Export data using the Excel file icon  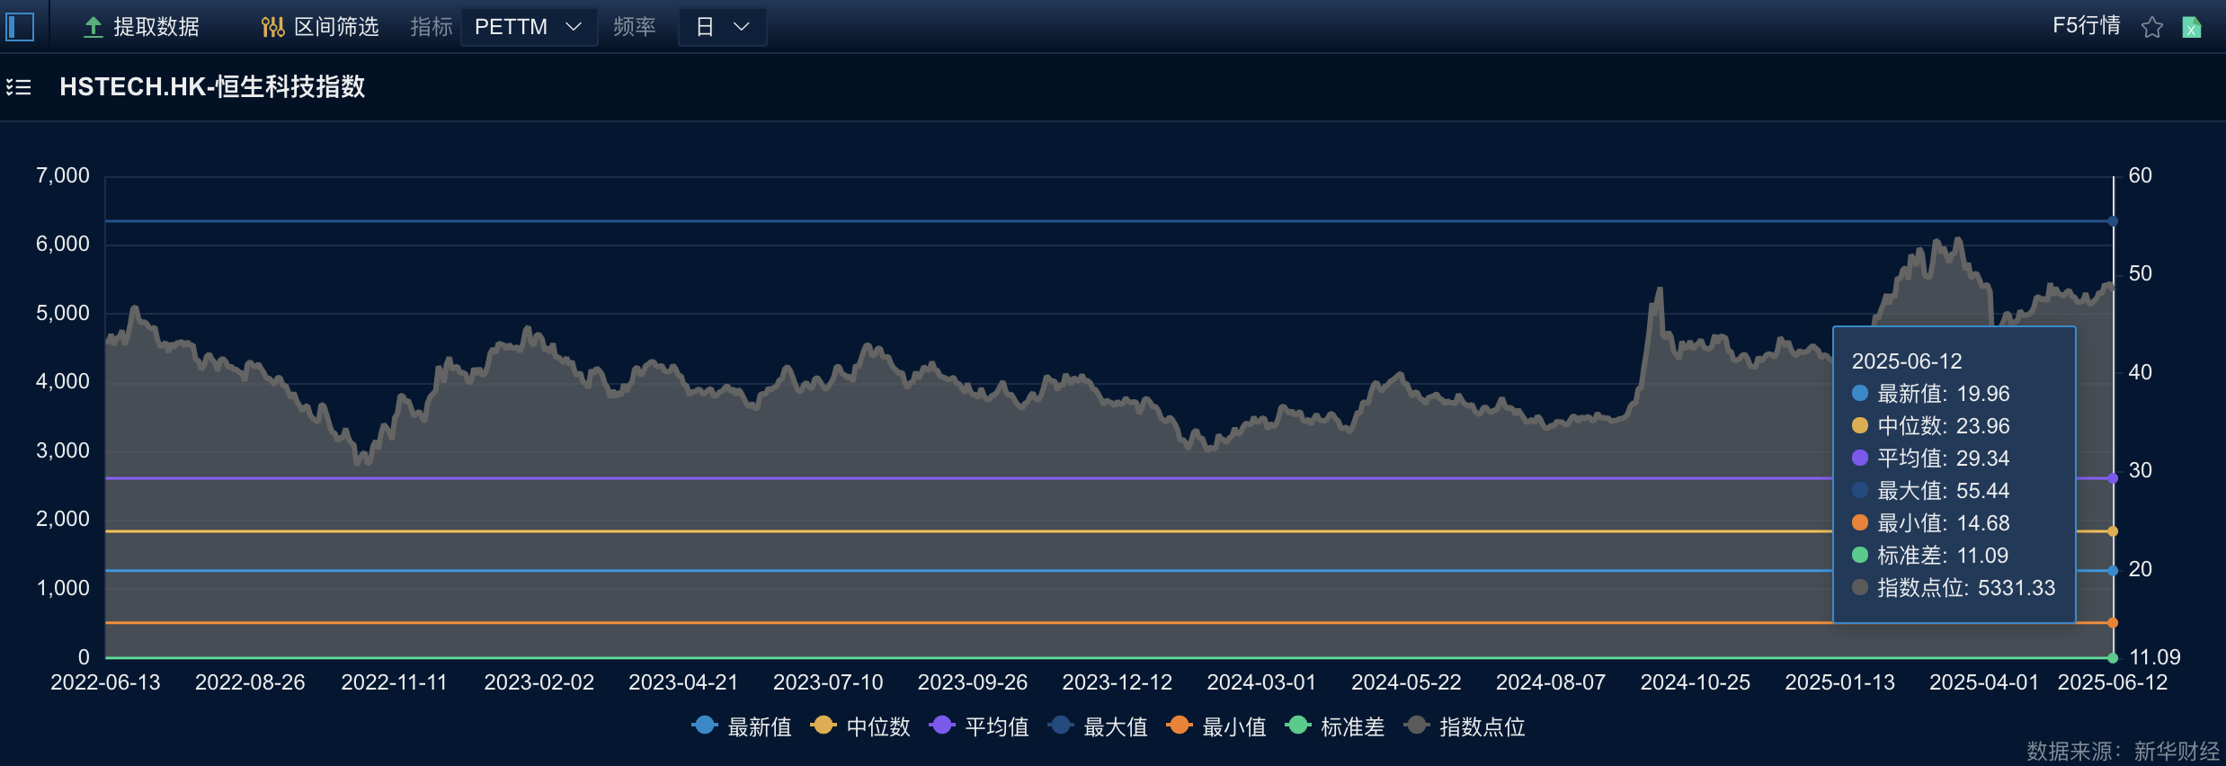[2192, 28]
